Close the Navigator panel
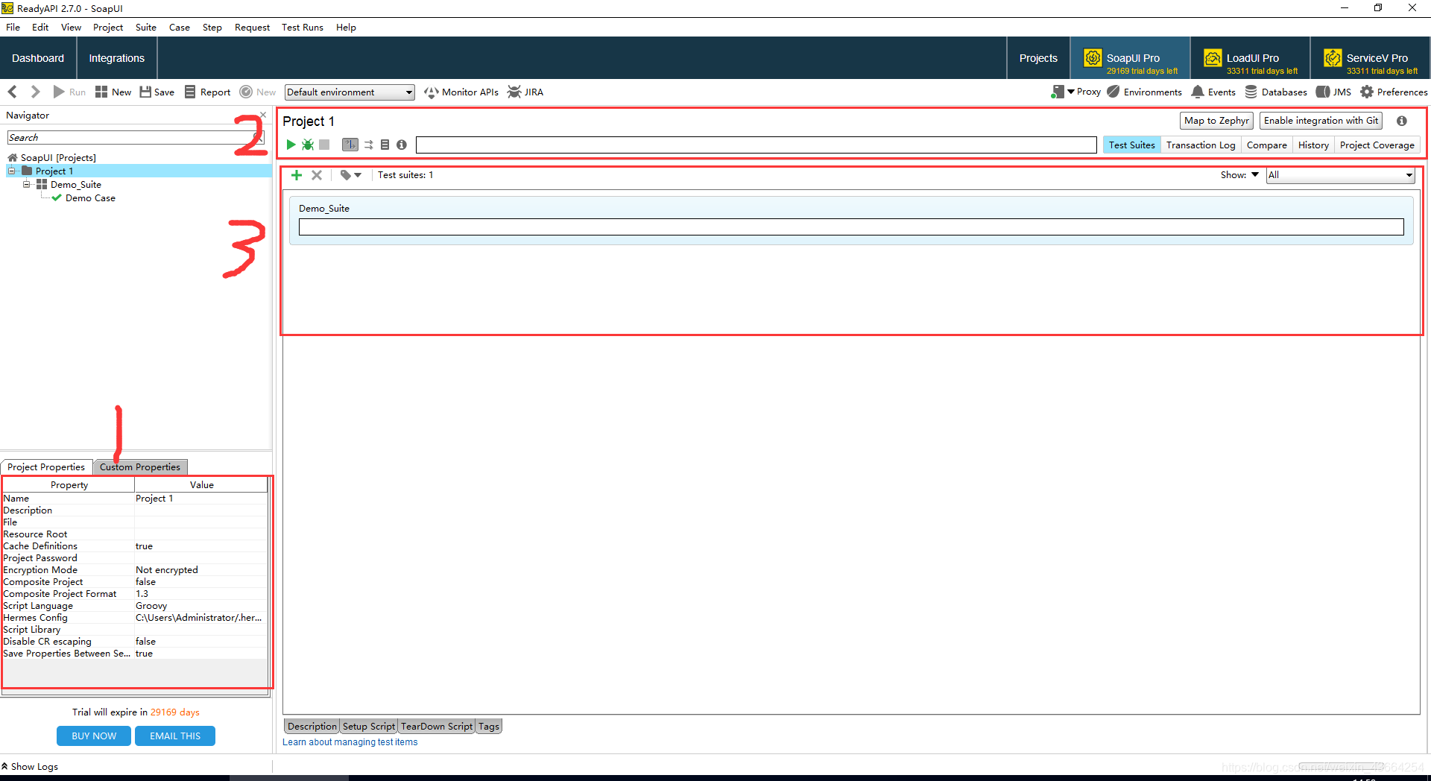Screen dimensions: 1431x781 click(x=263, y=115)
